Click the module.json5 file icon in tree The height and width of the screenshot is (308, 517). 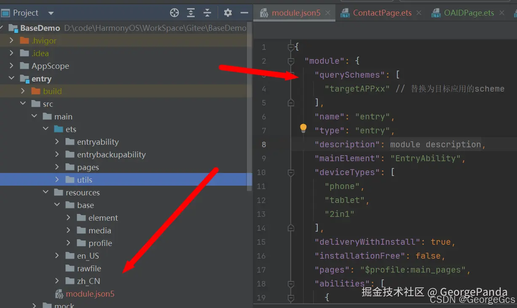59,294
